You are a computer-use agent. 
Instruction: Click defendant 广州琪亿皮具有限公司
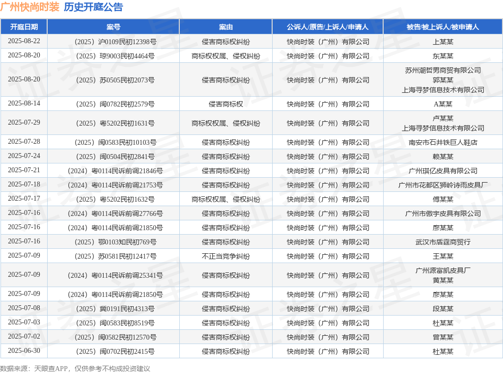pyautogui.click(x=443, y=171)
